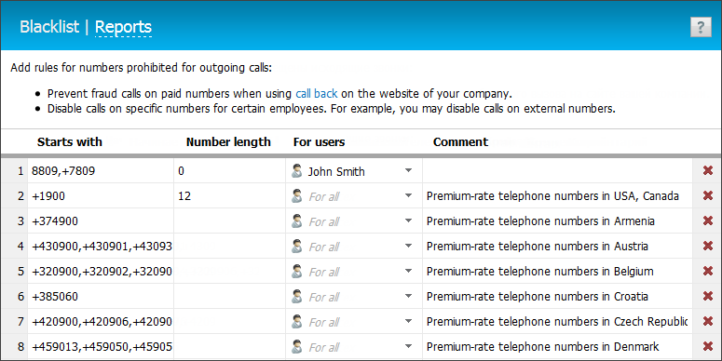This screenshot has height=361, width=722.
Task: Click the user icon next to John Smith
Action: pyautogui.click(x=297, y=171)
